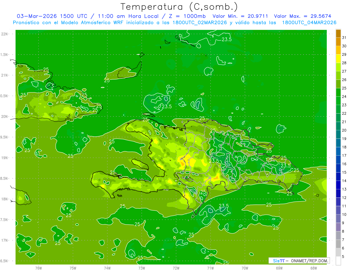Click the 18N latitude axis label
Viewport: 352px width, 272px height.
(4, 199)
